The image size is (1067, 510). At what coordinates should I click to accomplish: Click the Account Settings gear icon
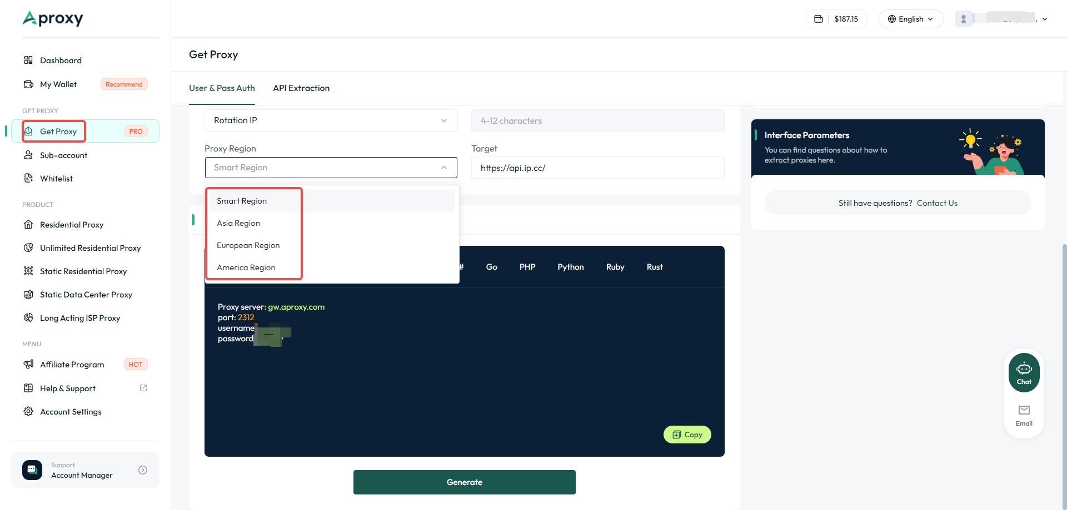coord(28,412)
